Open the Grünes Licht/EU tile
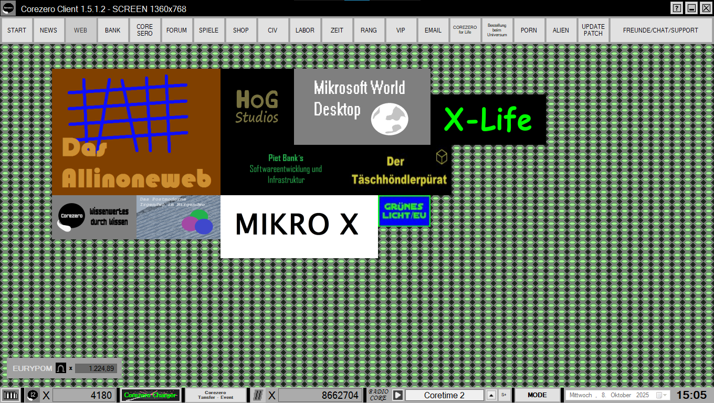This screenshot has height=403, width=714. (404, 211)
